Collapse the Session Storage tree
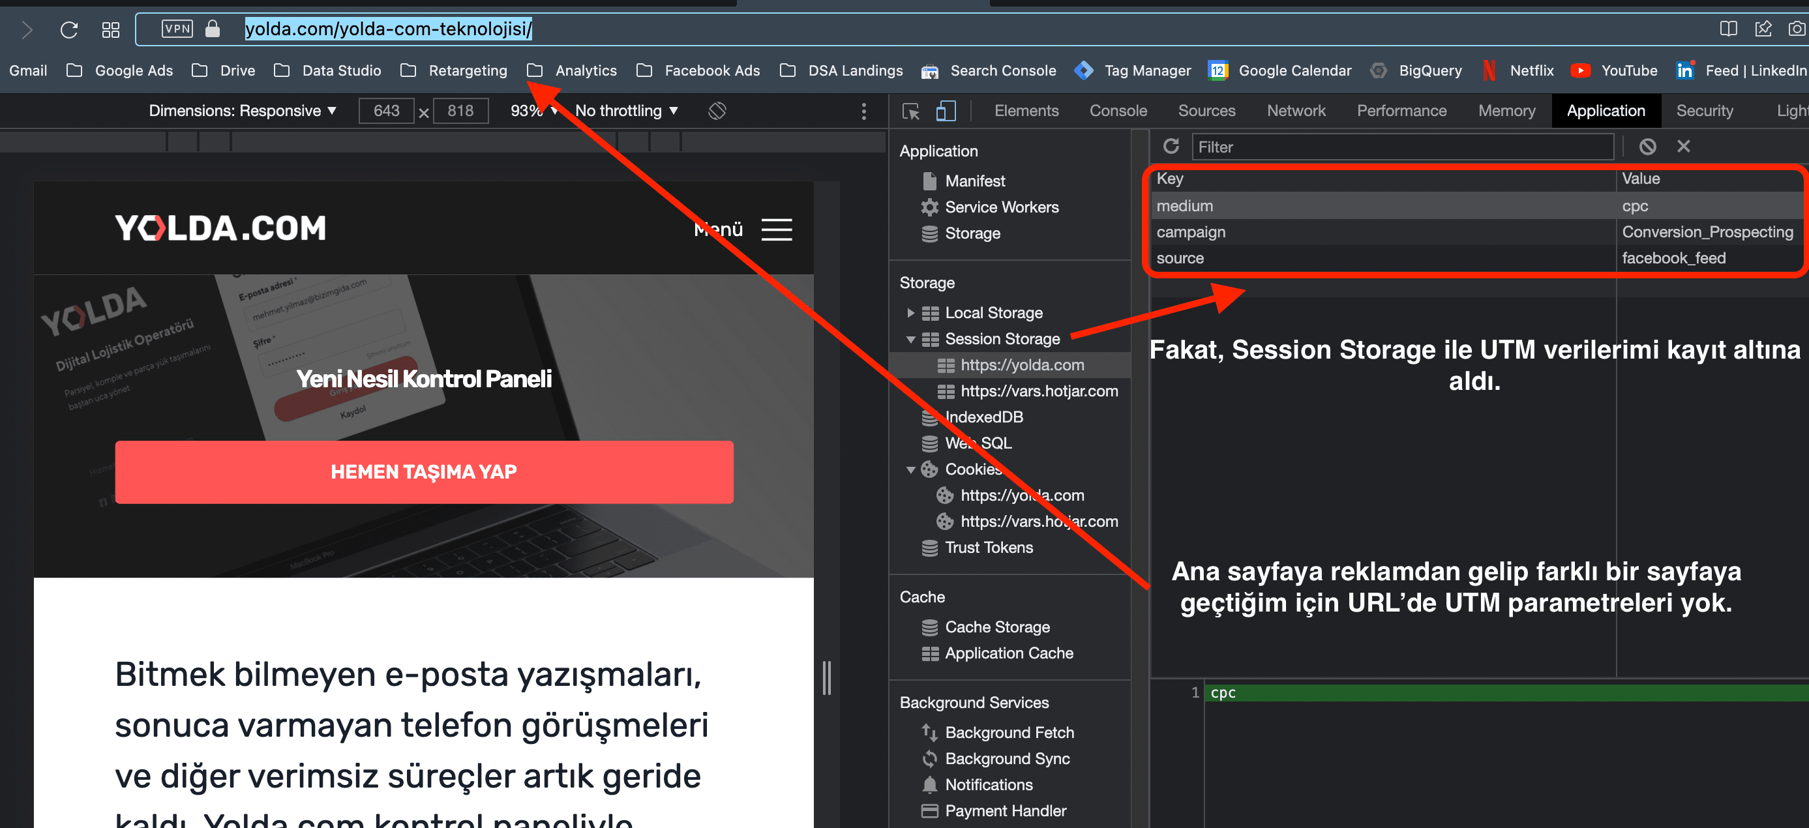The image size is (1809, 828). point(912,338)
